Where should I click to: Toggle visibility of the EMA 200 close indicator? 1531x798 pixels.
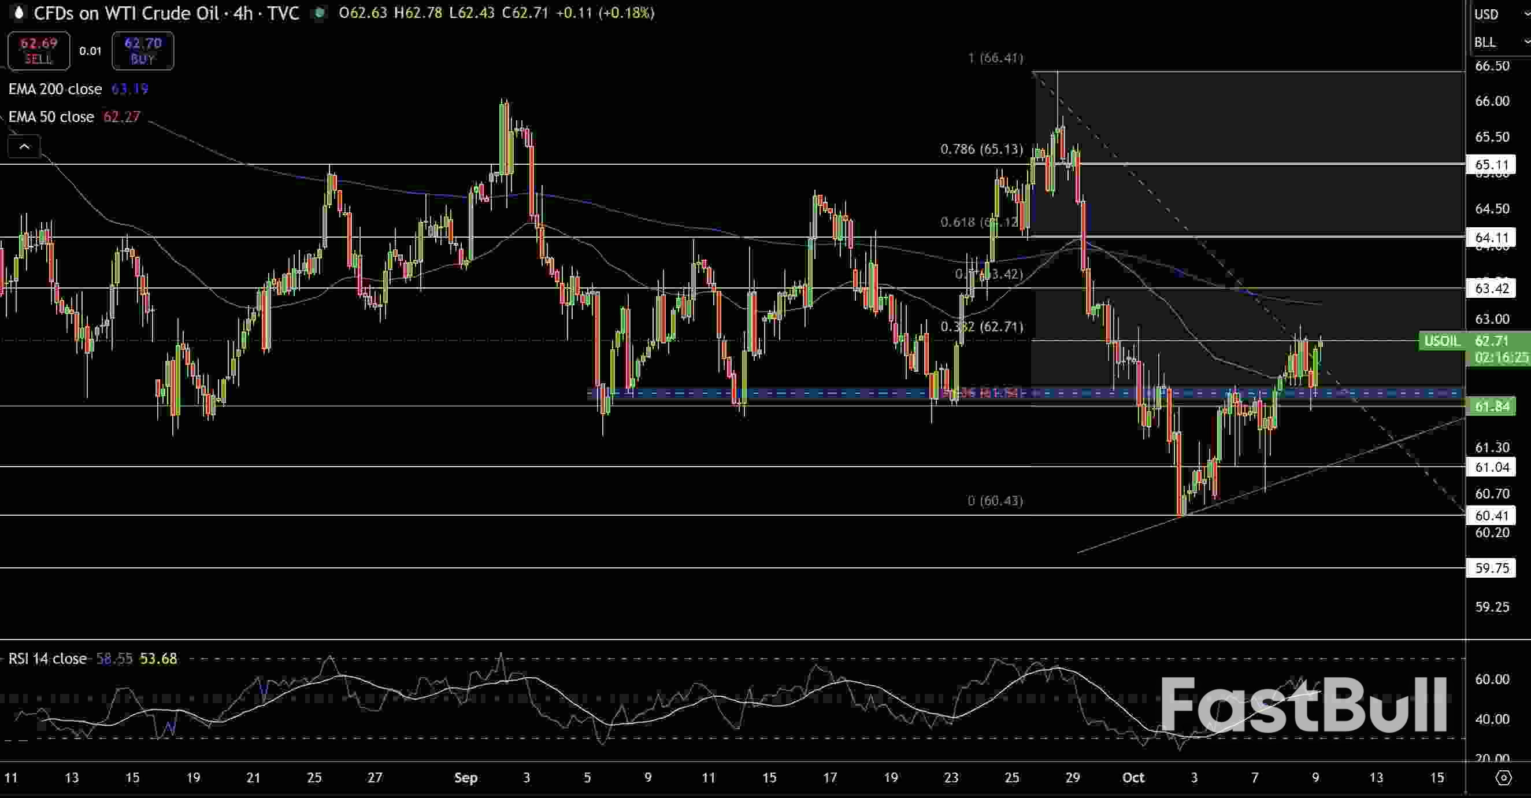(x=55, y=88)
